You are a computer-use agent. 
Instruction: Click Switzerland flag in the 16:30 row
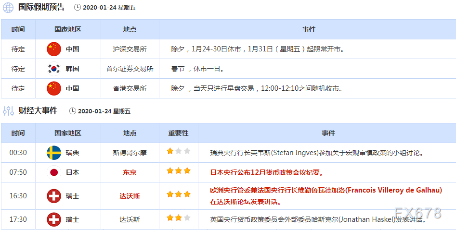tap(54, 196)
